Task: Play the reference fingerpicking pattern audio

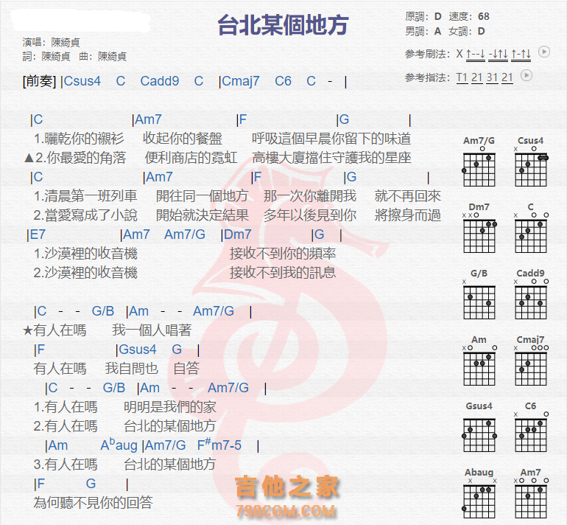Action: tap(526, 75)
